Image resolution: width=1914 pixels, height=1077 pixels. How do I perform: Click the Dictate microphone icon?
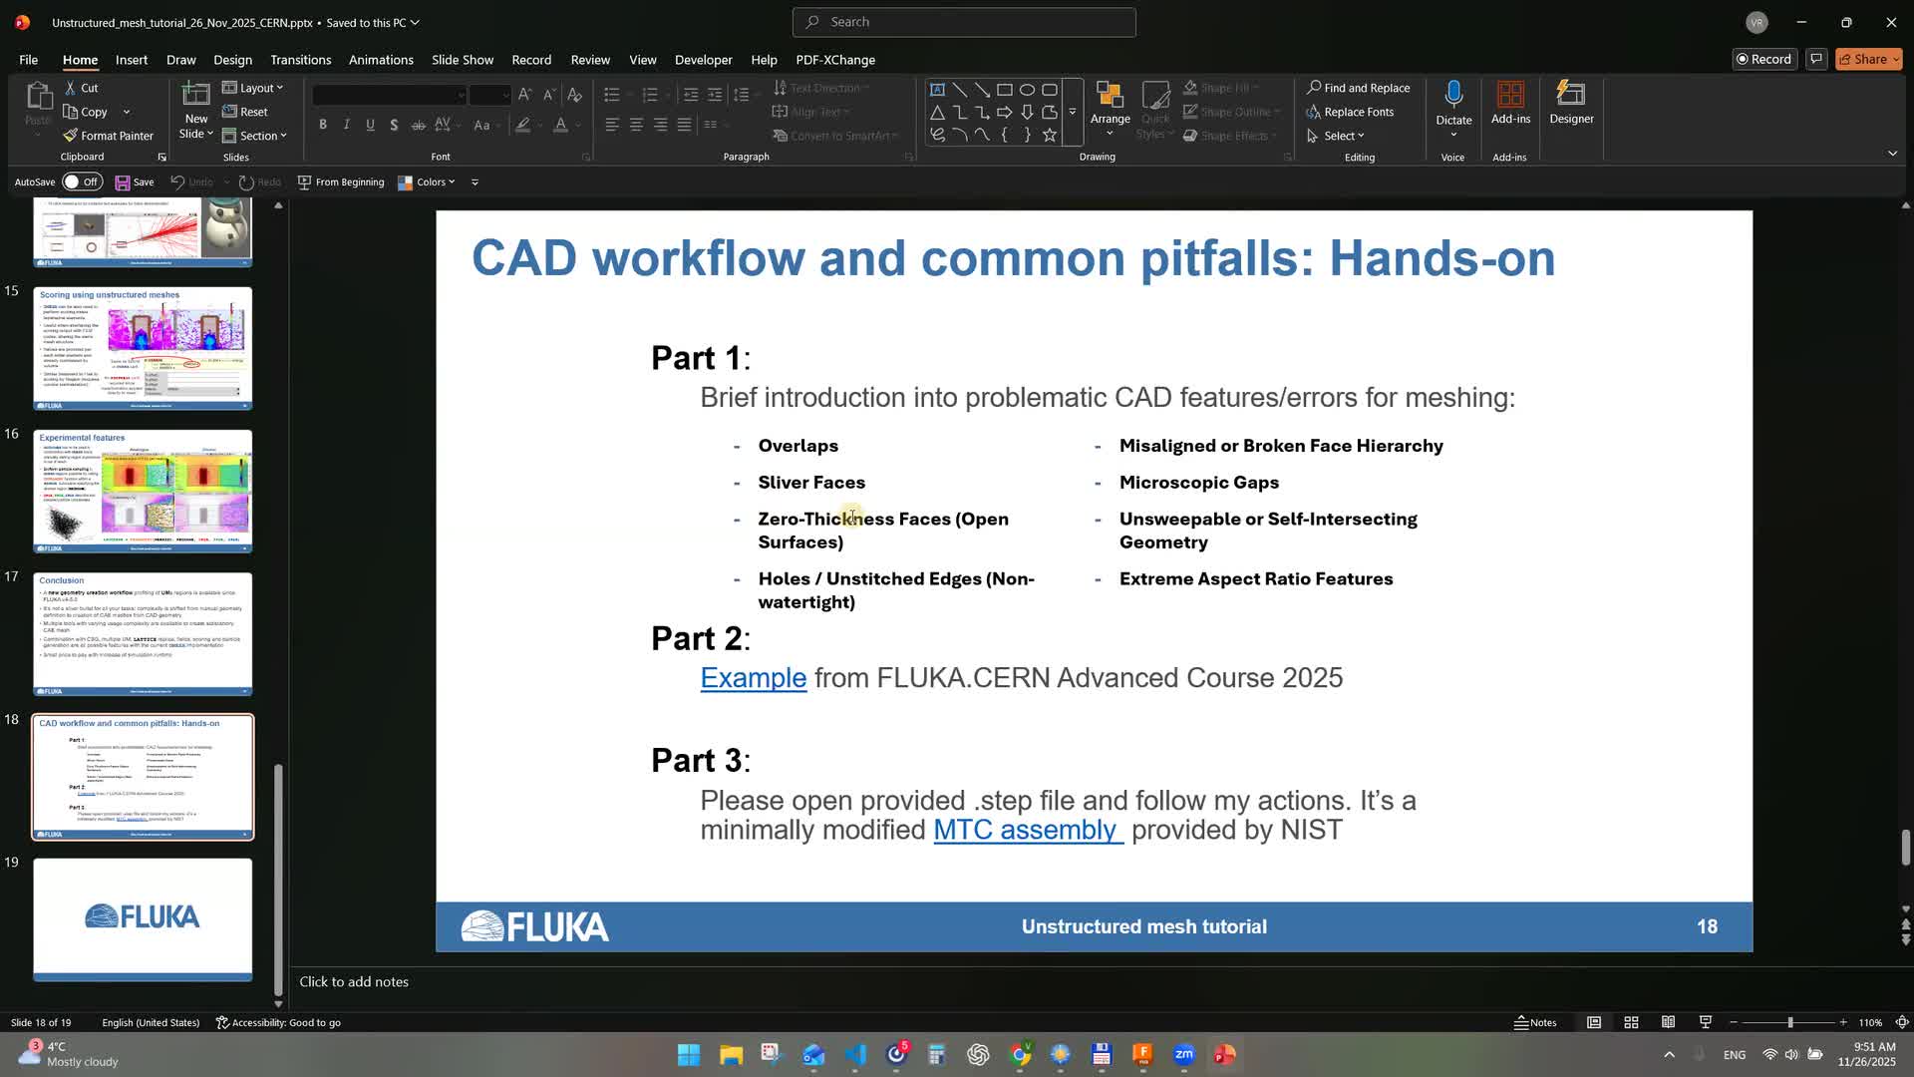[1453, 95]
